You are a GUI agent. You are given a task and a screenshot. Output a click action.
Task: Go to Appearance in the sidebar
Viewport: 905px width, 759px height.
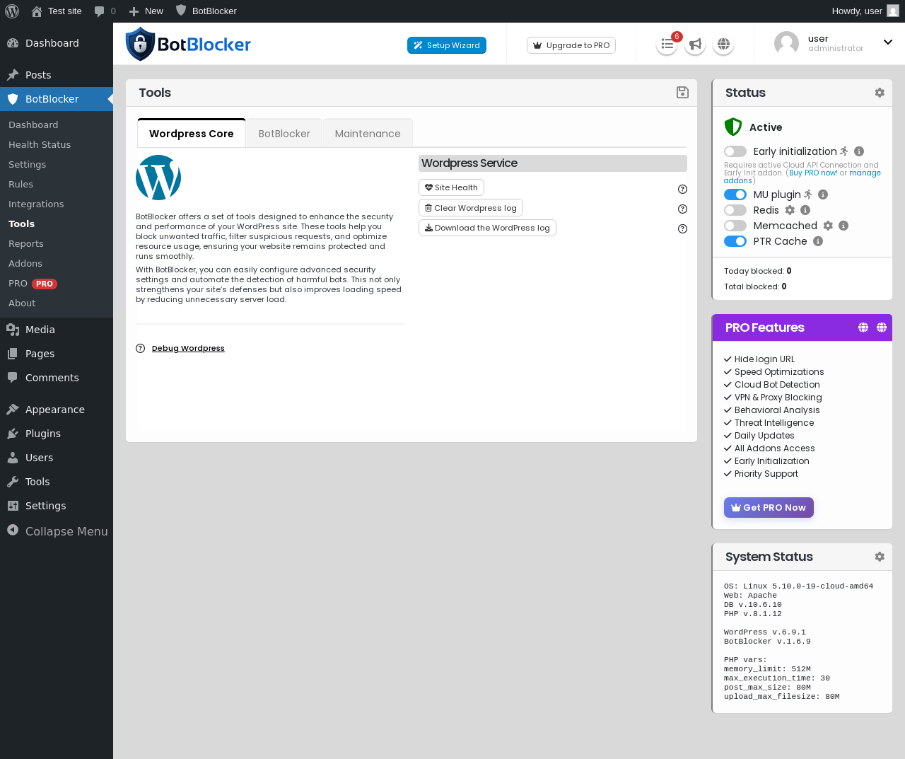(57, 410)
